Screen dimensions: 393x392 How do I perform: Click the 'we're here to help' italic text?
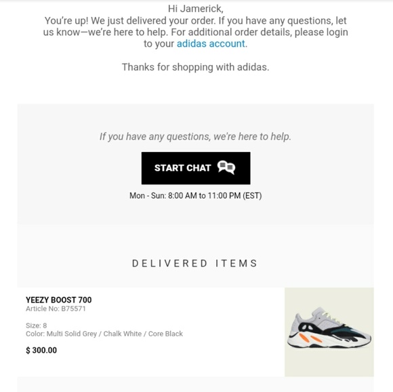click(252, 137)
